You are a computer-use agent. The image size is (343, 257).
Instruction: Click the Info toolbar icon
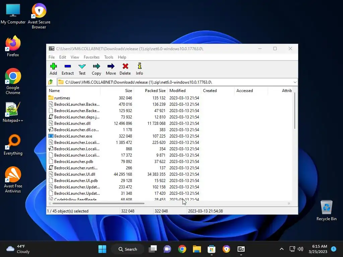[139, 69]
